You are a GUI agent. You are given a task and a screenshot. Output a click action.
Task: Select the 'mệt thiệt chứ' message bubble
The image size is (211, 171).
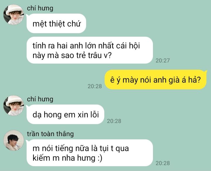pyautogui.click(x=56, y=23)
